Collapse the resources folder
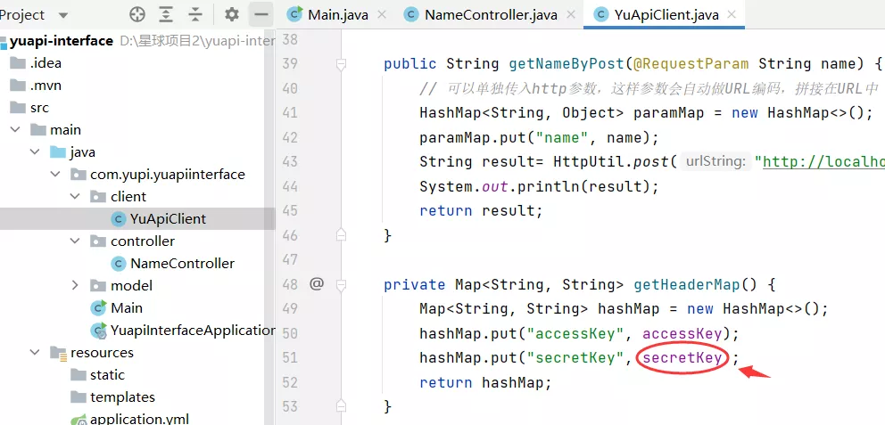 (35, 352)
